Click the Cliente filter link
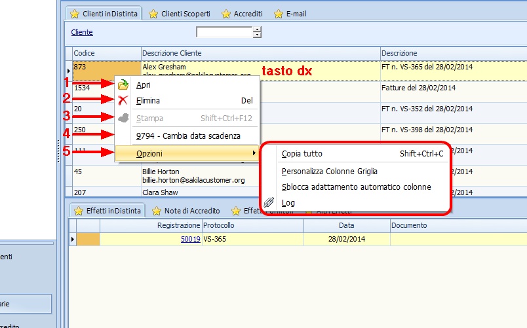The height and width of the screenshot is (328, 527). [82, 32]
